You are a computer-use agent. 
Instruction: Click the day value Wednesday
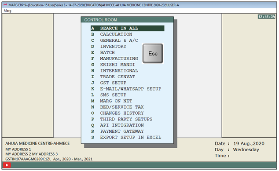tap(246, 149)
